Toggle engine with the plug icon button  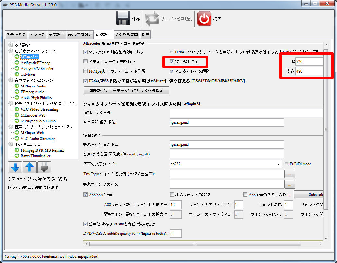click(44, 167)
